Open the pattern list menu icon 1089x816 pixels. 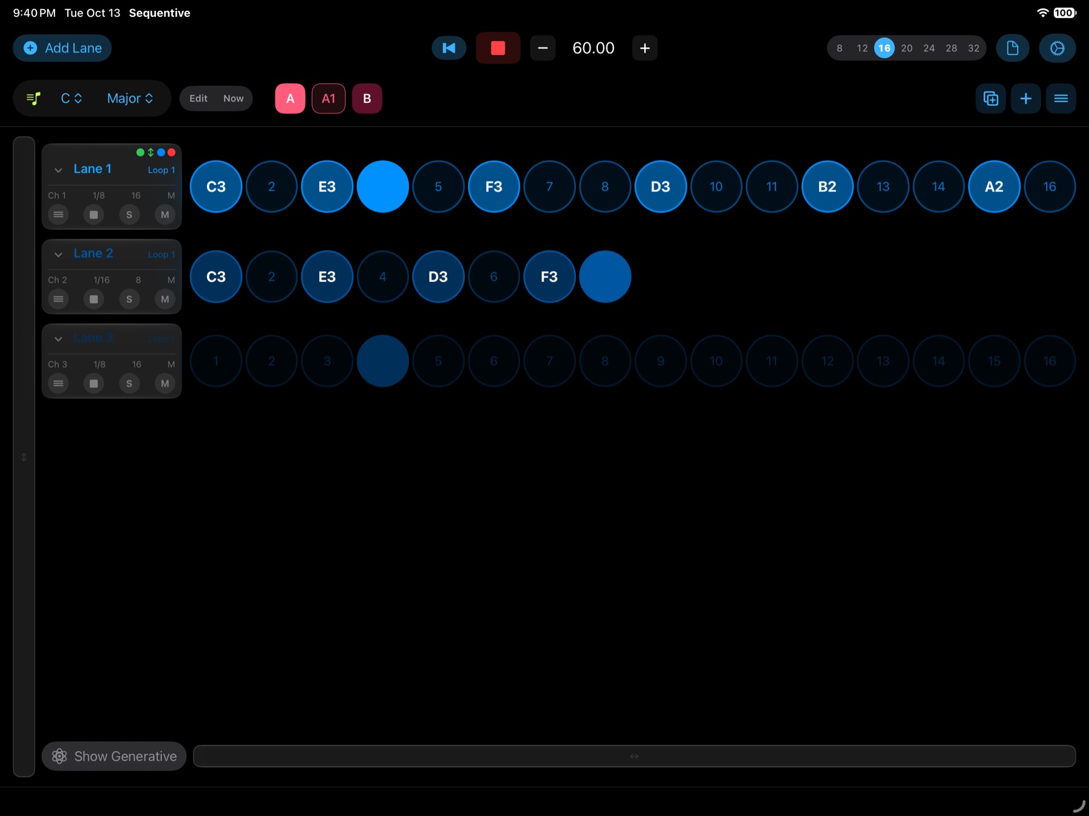(x=1061, y=99)
